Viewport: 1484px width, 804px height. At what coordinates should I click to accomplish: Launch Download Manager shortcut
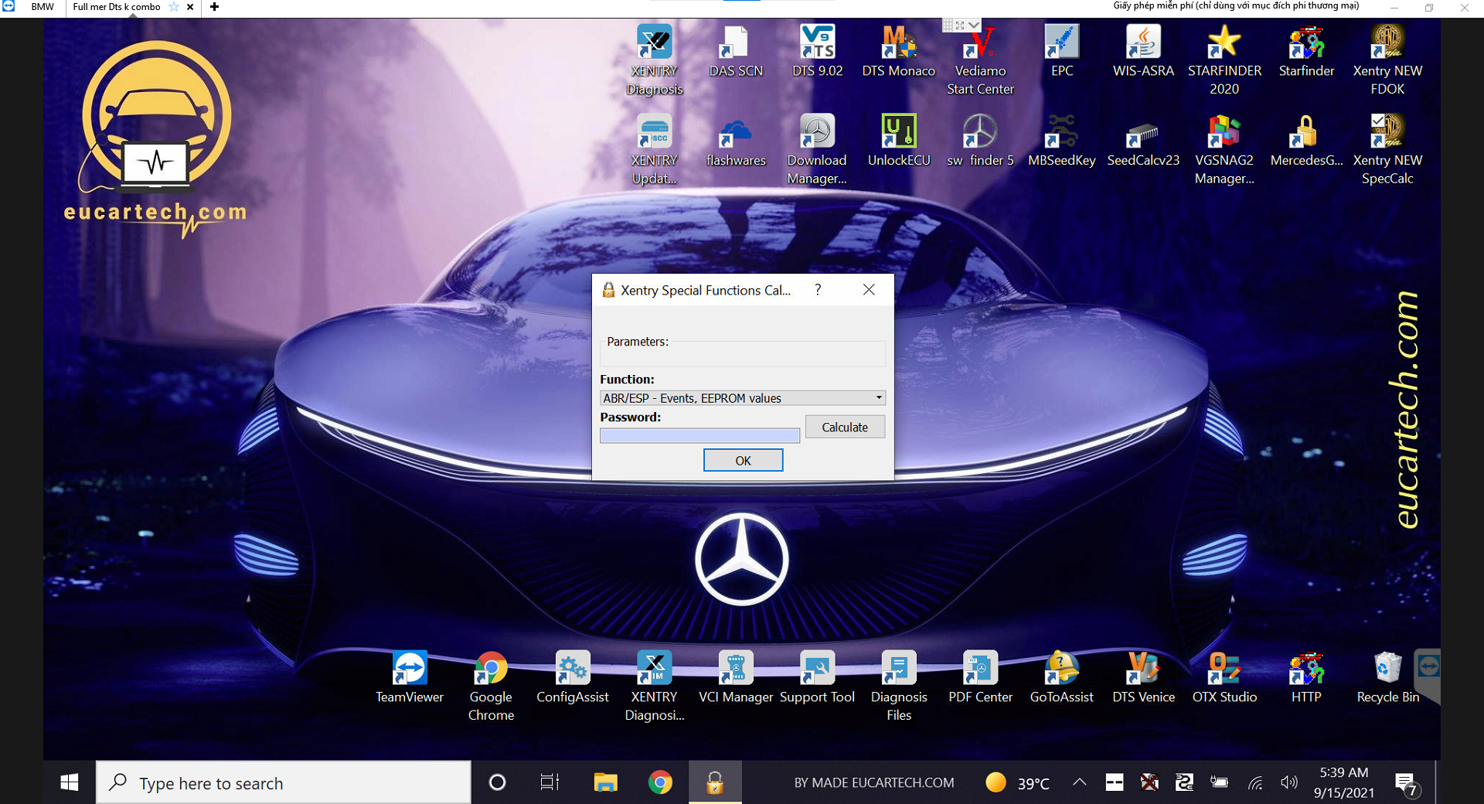point(817,149)
